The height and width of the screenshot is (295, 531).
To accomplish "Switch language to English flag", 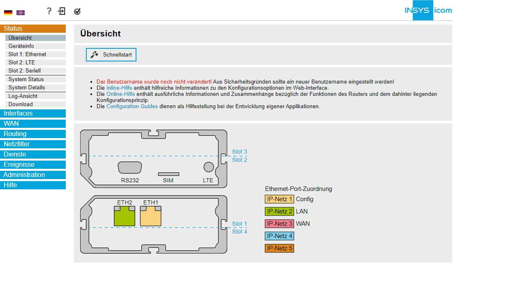I will tap(21, 13).
